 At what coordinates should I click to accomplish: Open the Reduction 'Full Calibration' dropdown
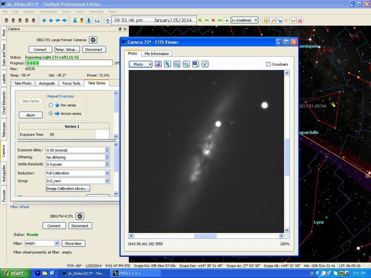(x=107, y=173)
